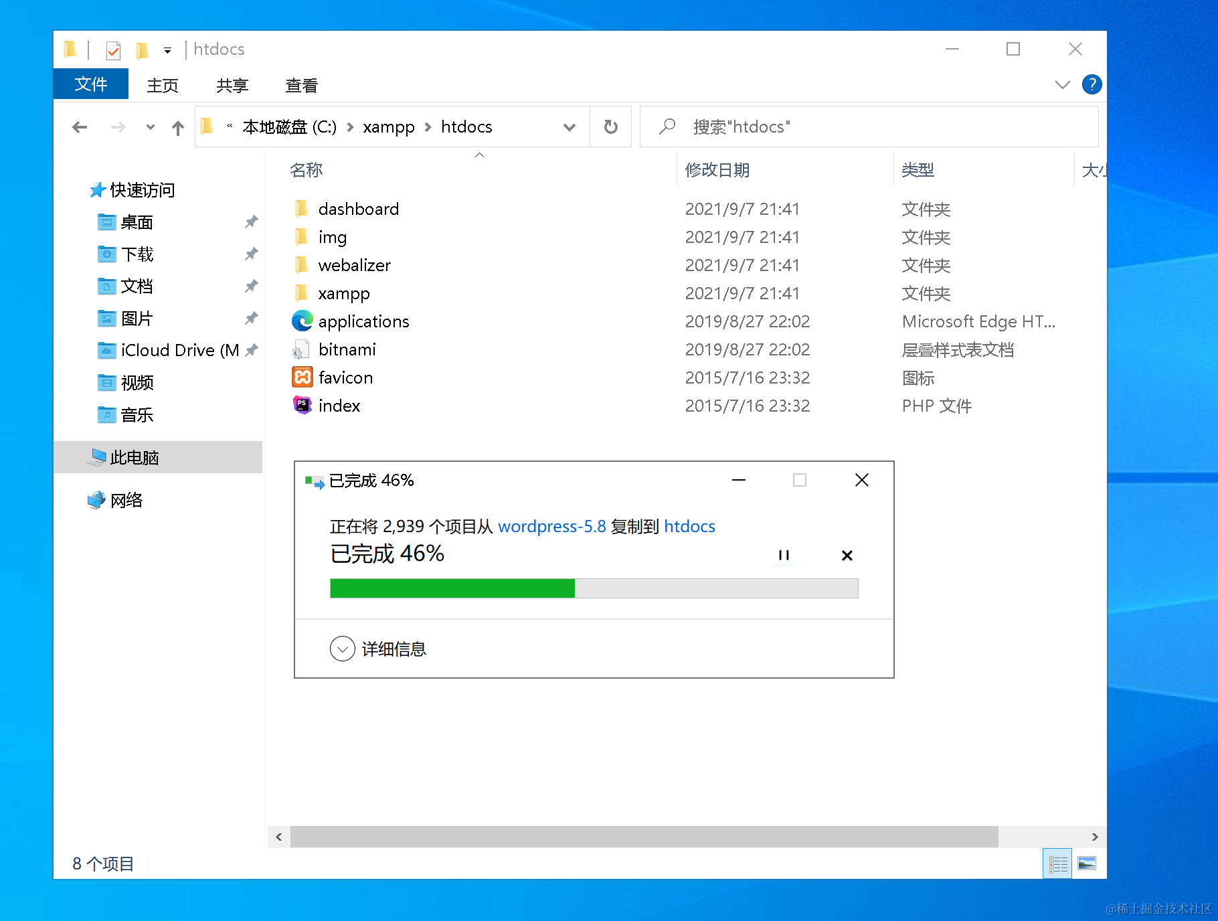Image resolution: width=1218 pixels, height=921 pixels.
Task: Click the search htdocs input field
Action: point(869,127)
